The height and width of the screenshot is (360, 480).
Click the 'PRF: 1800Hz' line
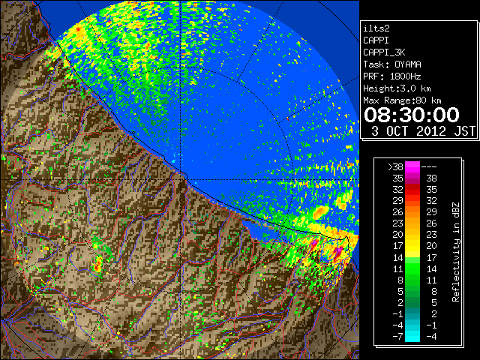click(x=392, y=76)
